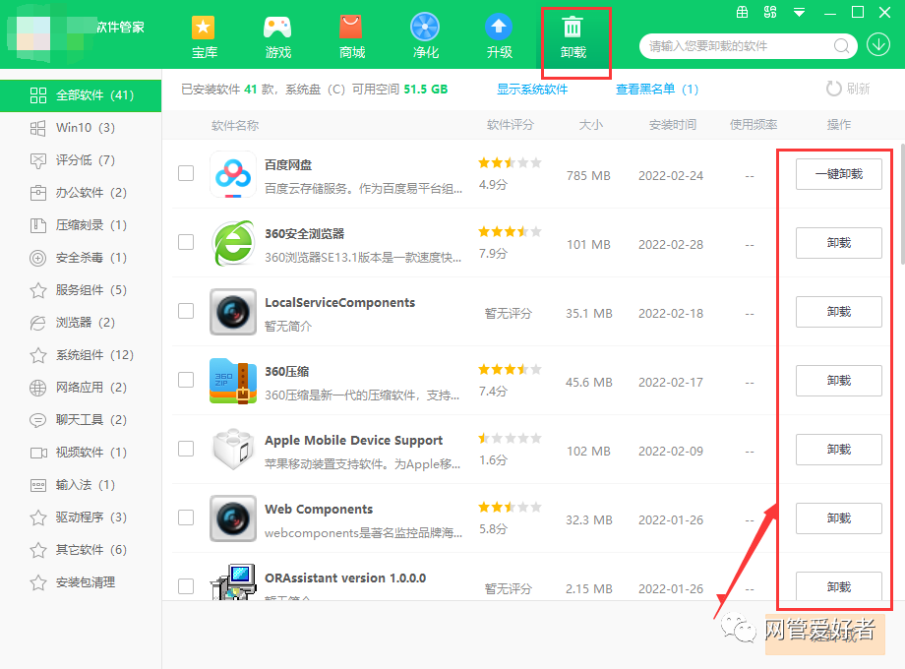Viewport: 905px width, 669px height.
Task: Click the 百度网盘 star rating
Action: pos(510,162)
